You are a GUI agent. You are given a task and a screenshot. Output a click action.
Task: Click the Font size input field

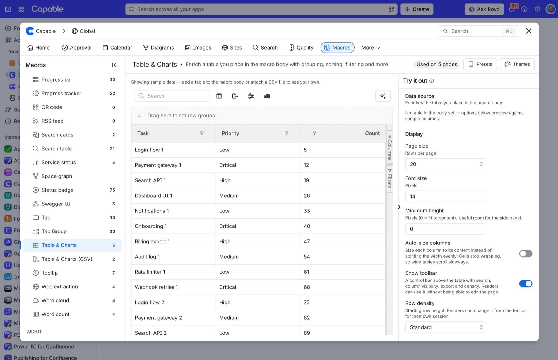(x=445, y=197)
